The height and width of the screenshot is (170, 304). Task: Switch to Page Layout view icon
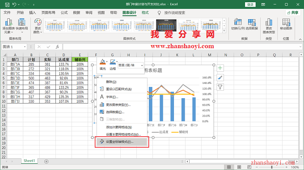(x=239, y=167)
